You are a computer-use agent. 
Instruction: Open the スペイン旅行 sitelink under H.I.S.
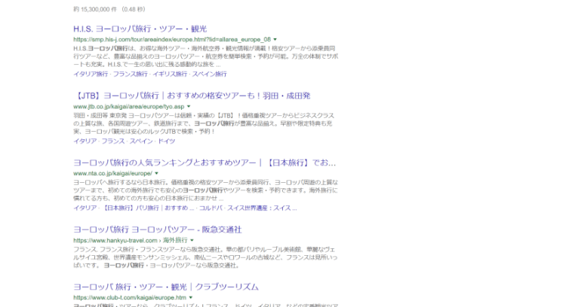pos(209,74)
